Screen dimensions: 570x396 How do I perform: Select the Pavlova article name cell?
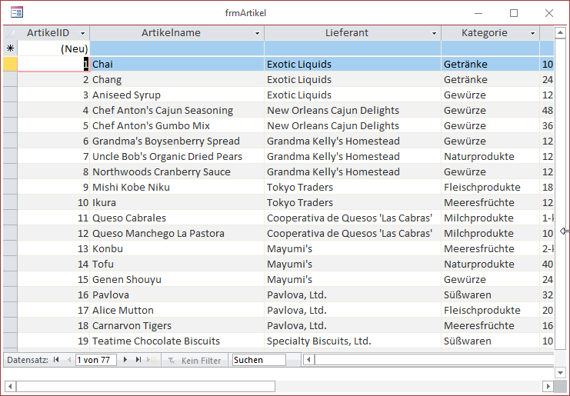(x=177, y=295)
